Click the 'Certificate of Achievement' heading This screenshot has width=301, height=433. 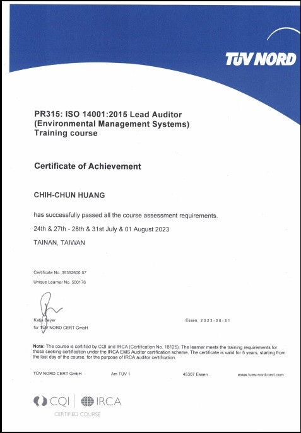88,166
